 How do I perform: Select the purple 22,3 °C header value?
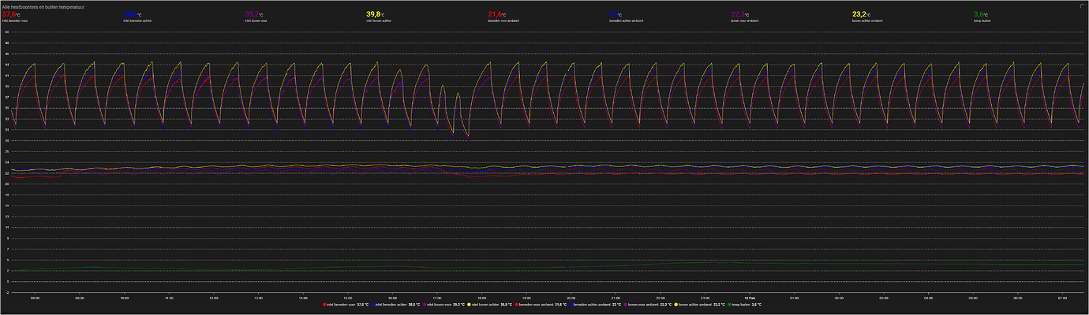click(742, 14)
